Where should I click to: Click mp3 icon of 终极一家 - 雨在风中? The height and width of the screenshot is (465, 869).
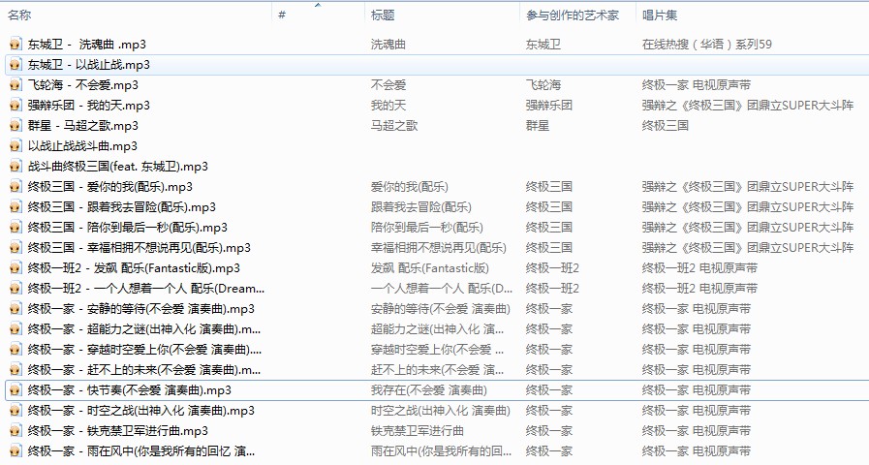16,451
